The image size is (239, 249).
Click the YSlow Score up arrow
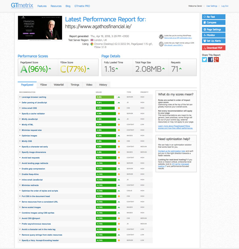(88, 69)
